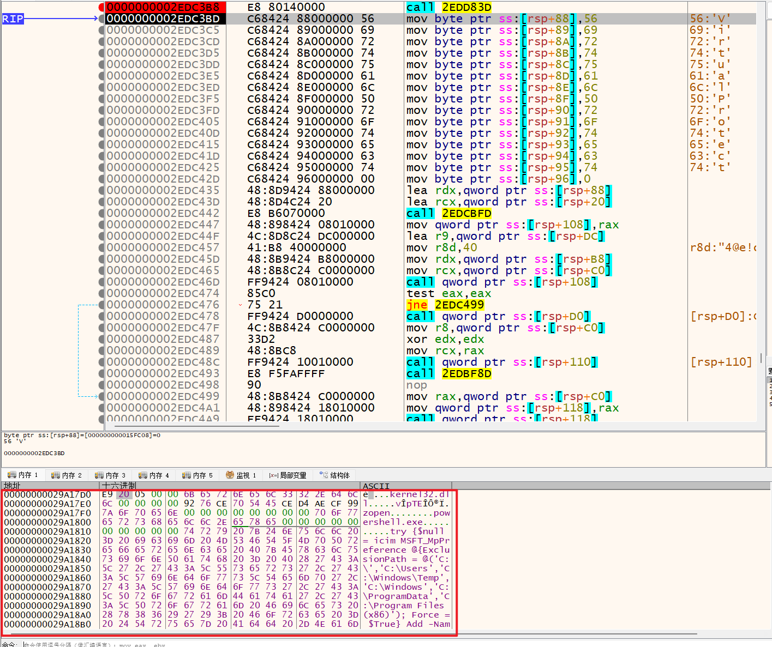Select the nop instruction row
Image resolution: width=772 pixels, height=647 pixels.
coord(417,385)
